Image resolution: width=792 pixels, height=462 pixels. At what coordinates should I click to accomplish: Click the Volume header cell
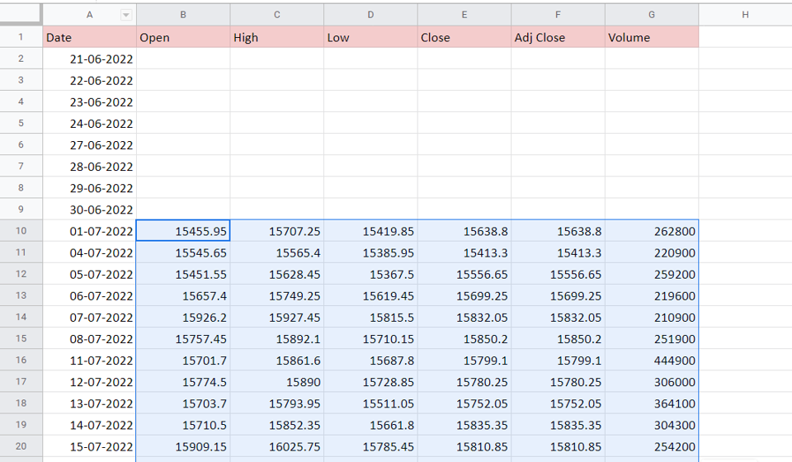click(652, 37)
